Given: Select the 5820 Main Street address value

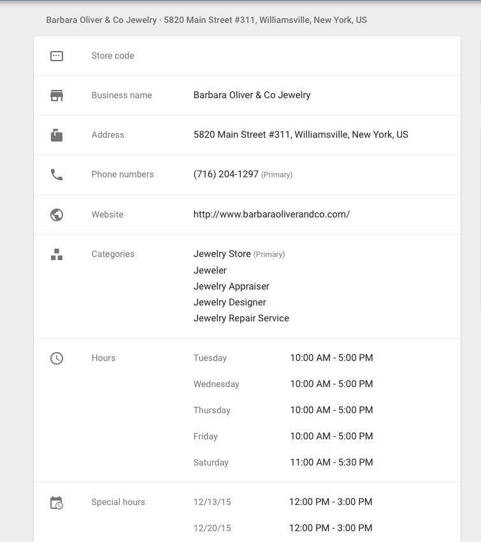Looking at the screenshot, I should click(x=301, y=135).
